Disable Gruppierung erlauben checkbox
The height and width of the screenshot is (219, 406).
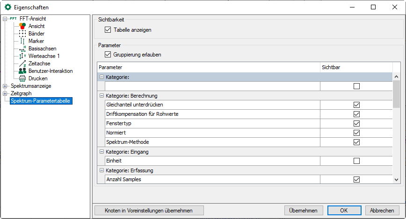(x=108, y=55)
